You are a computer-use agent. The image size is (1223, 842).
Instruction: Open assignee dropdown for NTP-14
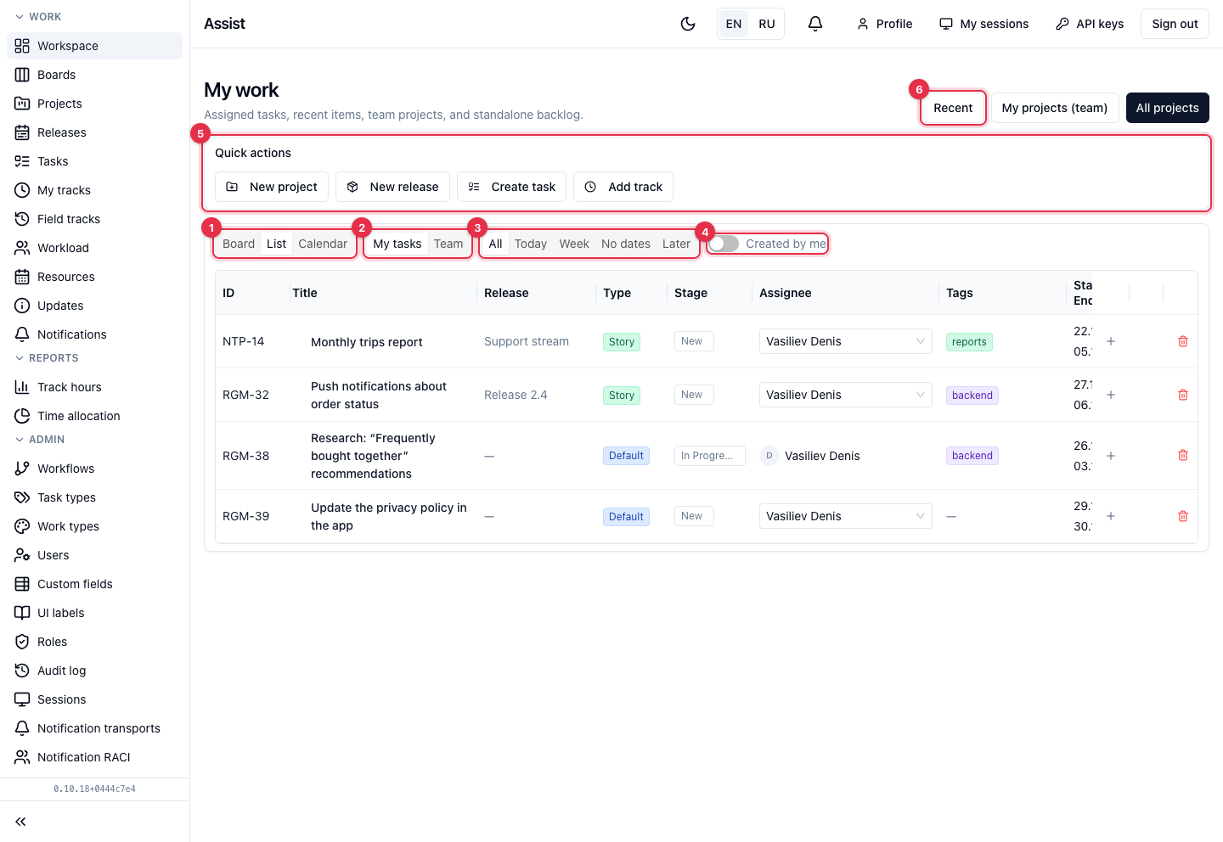[x=845, y=341]
